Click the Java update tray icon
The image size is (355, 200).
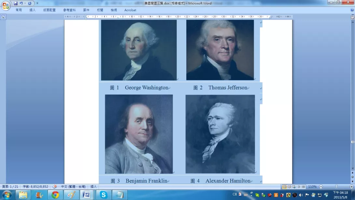tap(276, 195)
